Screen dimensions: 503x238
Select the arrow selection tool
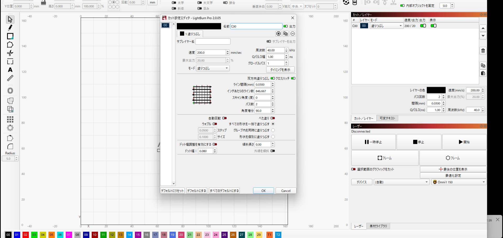[x=10, y=20]
